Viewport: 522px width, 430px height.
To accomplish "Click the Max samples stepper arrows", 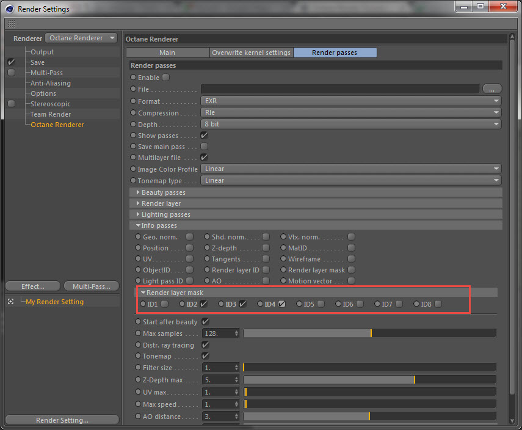I will (x=236, y=333).
